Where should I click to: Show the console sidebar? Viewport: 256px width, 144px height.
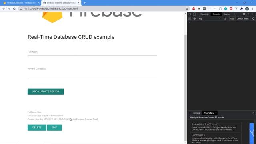[x=190, y=19]
